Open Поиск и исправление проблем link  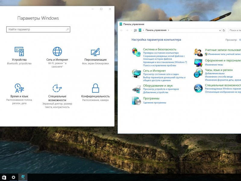point(160,65)
